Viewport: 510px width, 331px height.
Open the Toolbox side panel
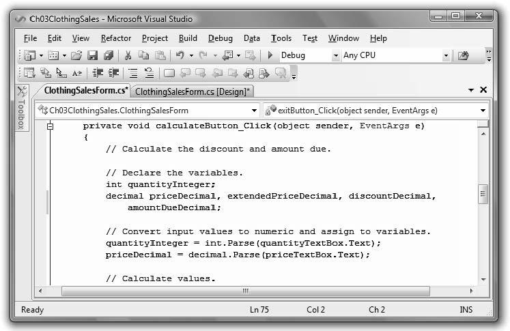(22, 108)
